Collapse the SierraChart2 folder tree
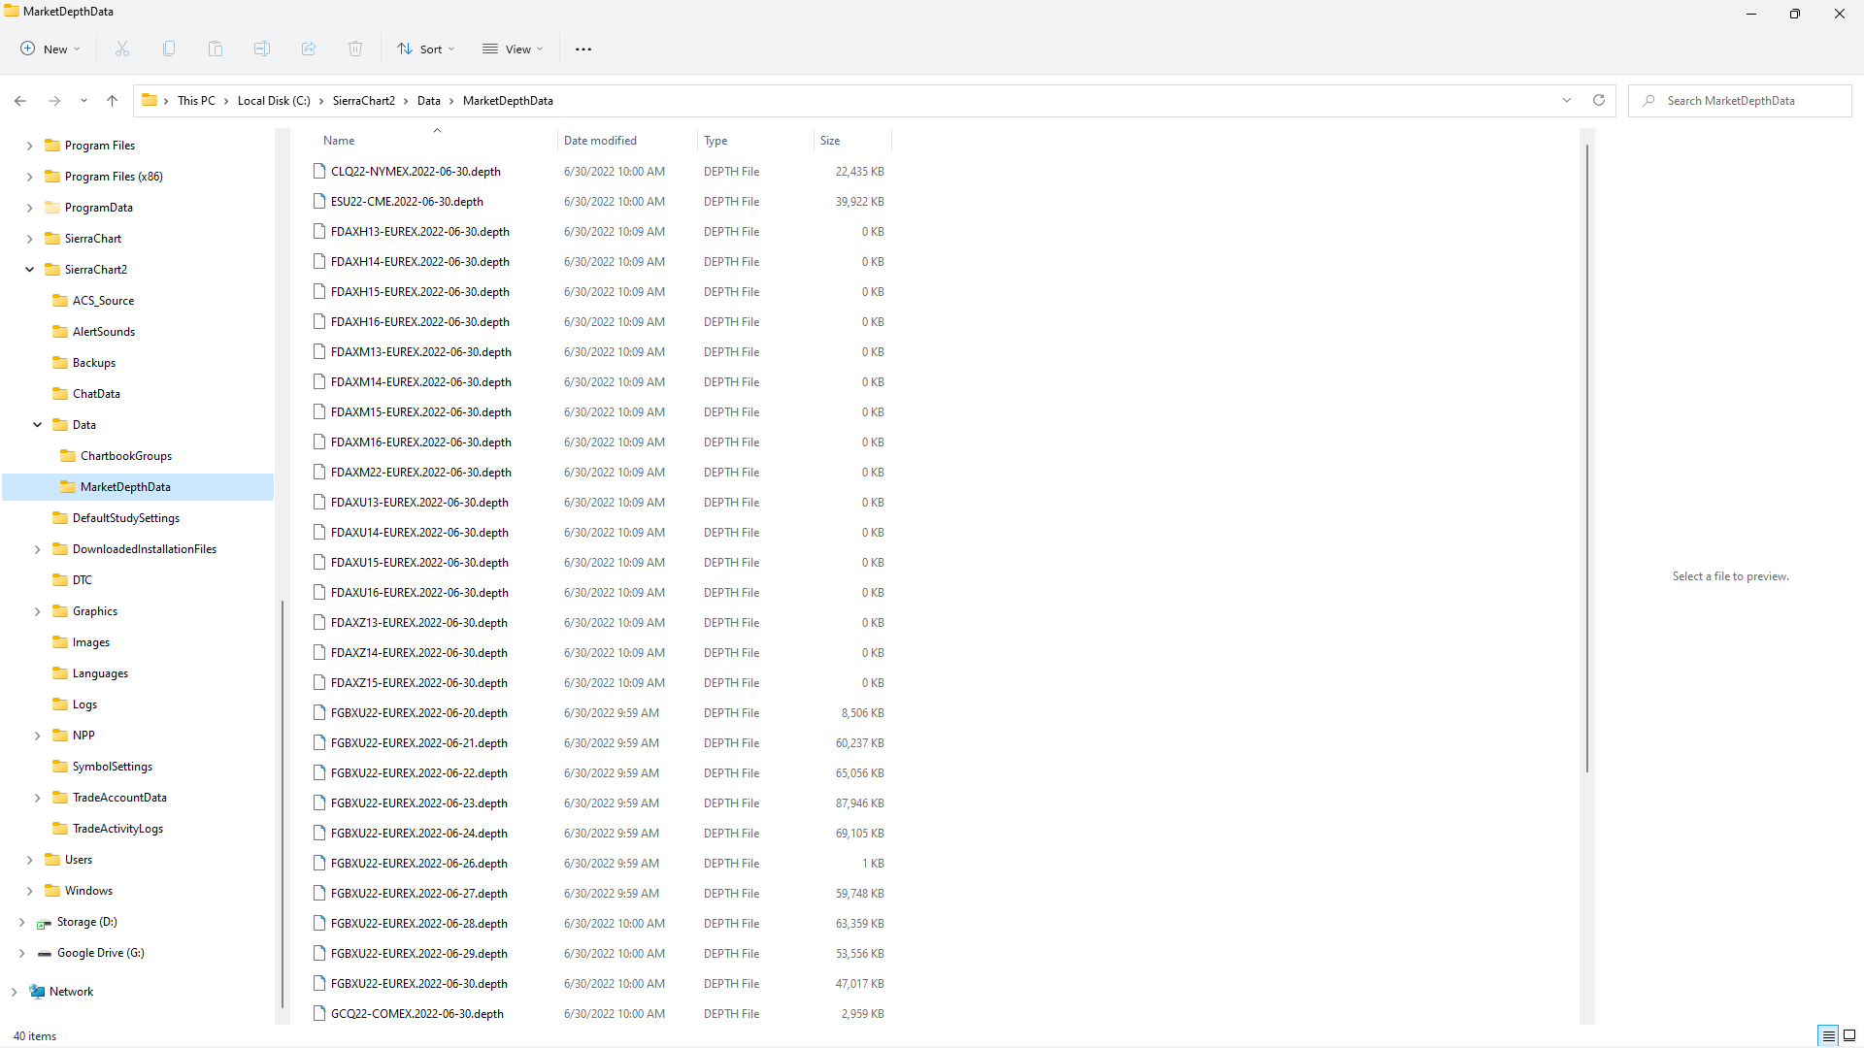The height and width of the screenshot is (1048, 1864). [x=29, y=270]
